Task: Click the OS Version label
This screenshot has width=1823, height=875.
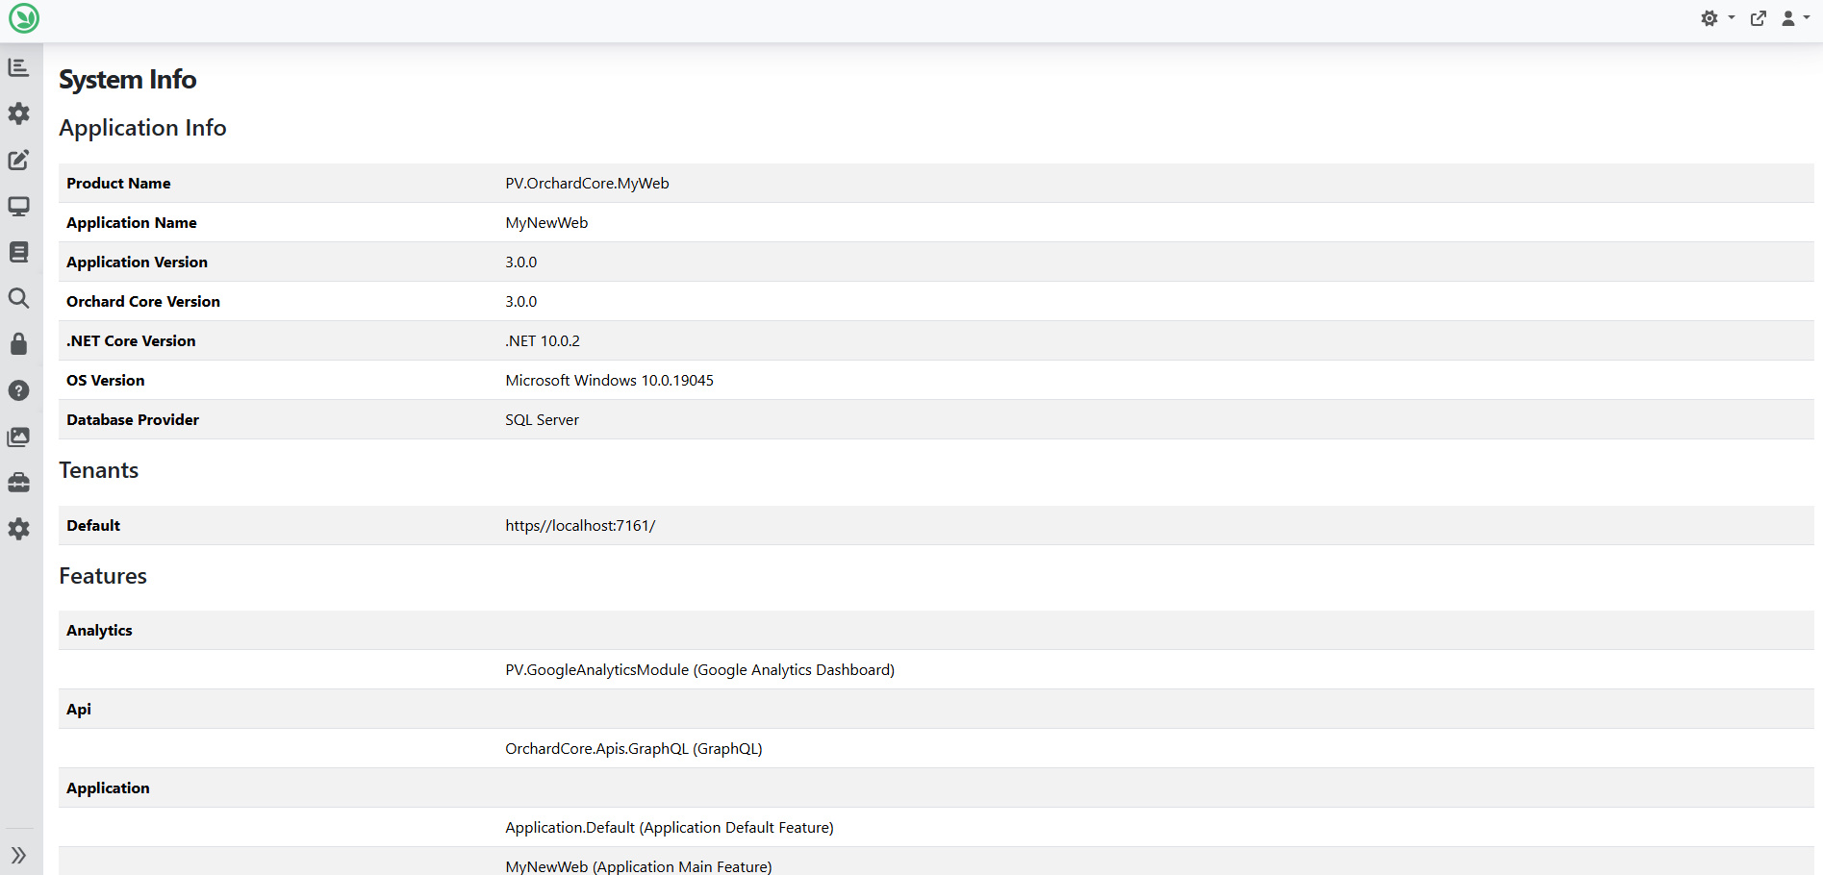Action: tap(106, 381)
